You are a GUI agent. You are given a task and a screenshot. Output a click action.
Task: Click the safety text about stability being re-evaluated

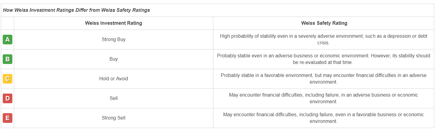[x=324, y=59]
